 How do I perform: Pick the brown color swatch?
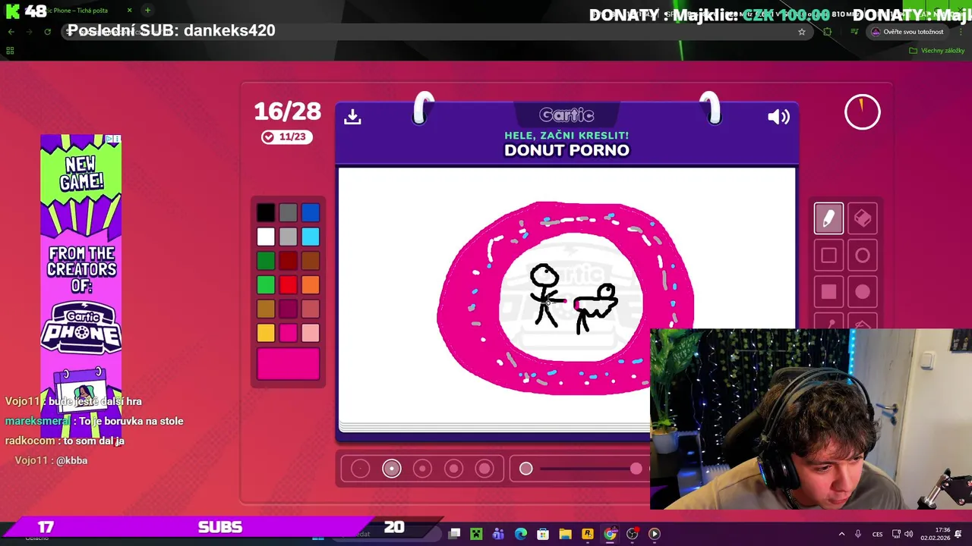click(x=310, y=261)
